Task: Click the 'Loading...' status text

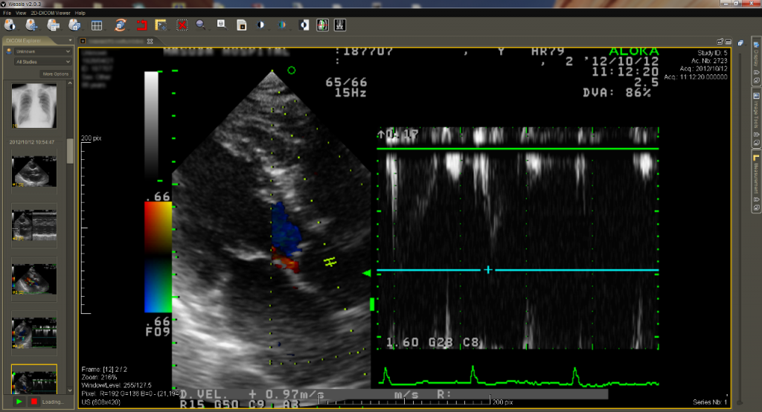Action: [x=53, y=402]
